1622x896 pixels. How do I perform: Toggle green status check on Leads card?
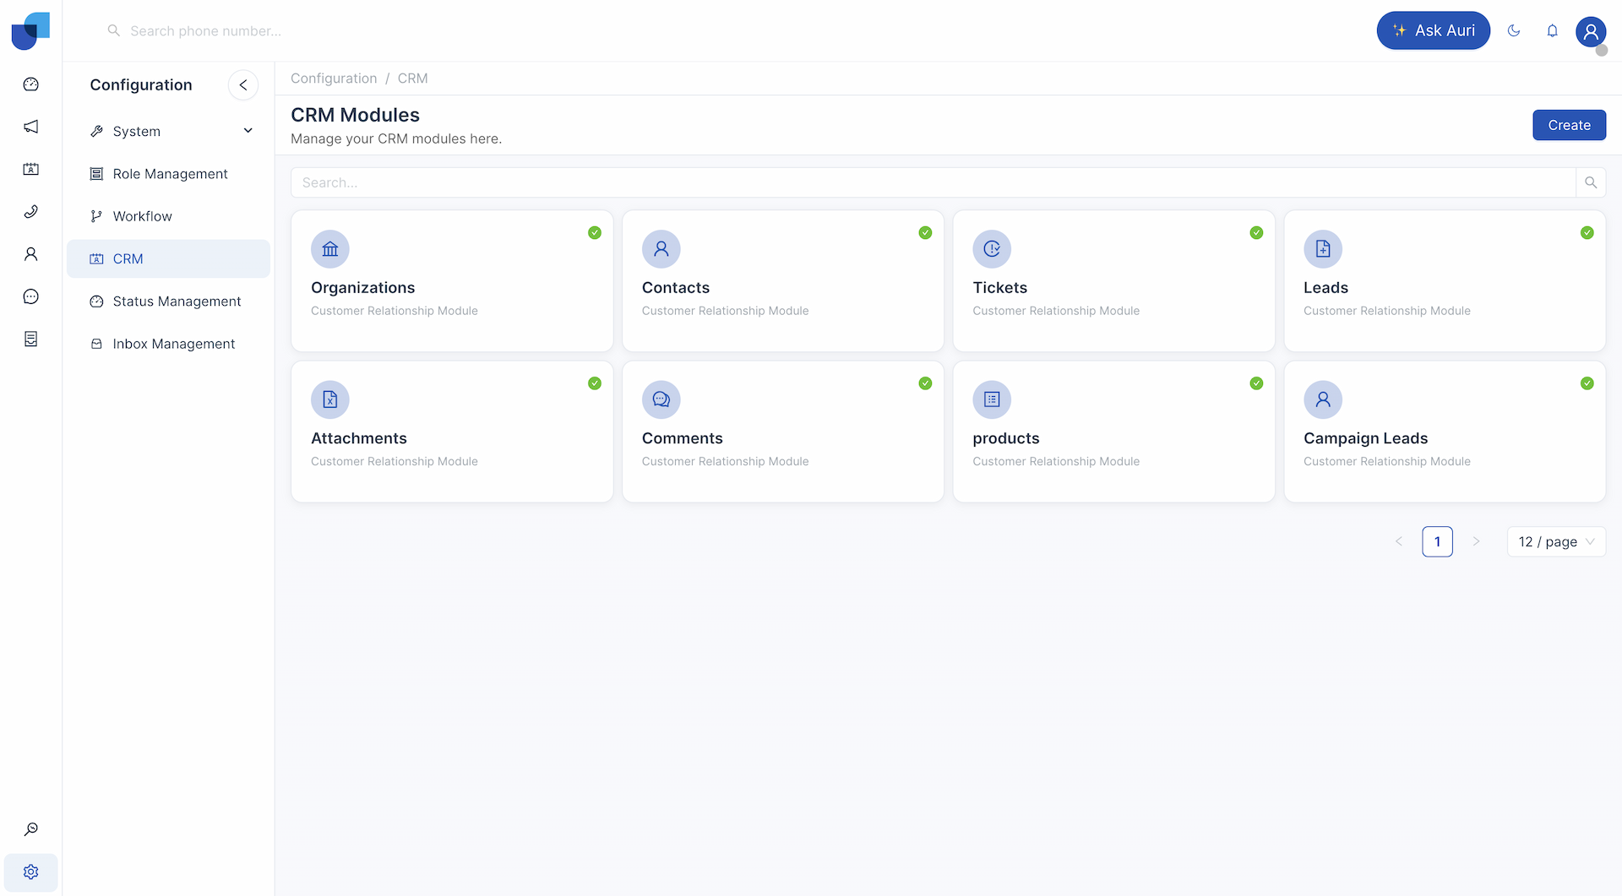tap(1587, 232)
